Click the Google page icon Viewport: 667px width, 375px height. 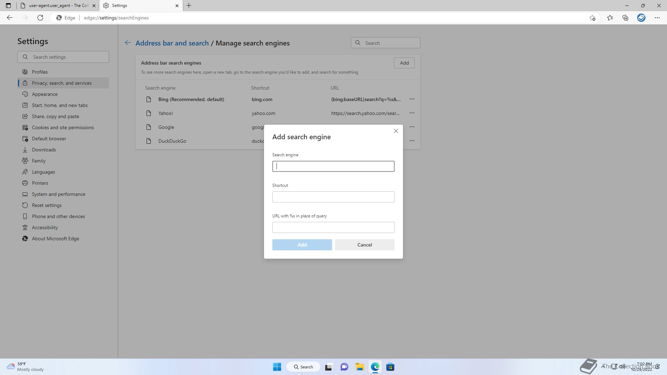(149, 127)
